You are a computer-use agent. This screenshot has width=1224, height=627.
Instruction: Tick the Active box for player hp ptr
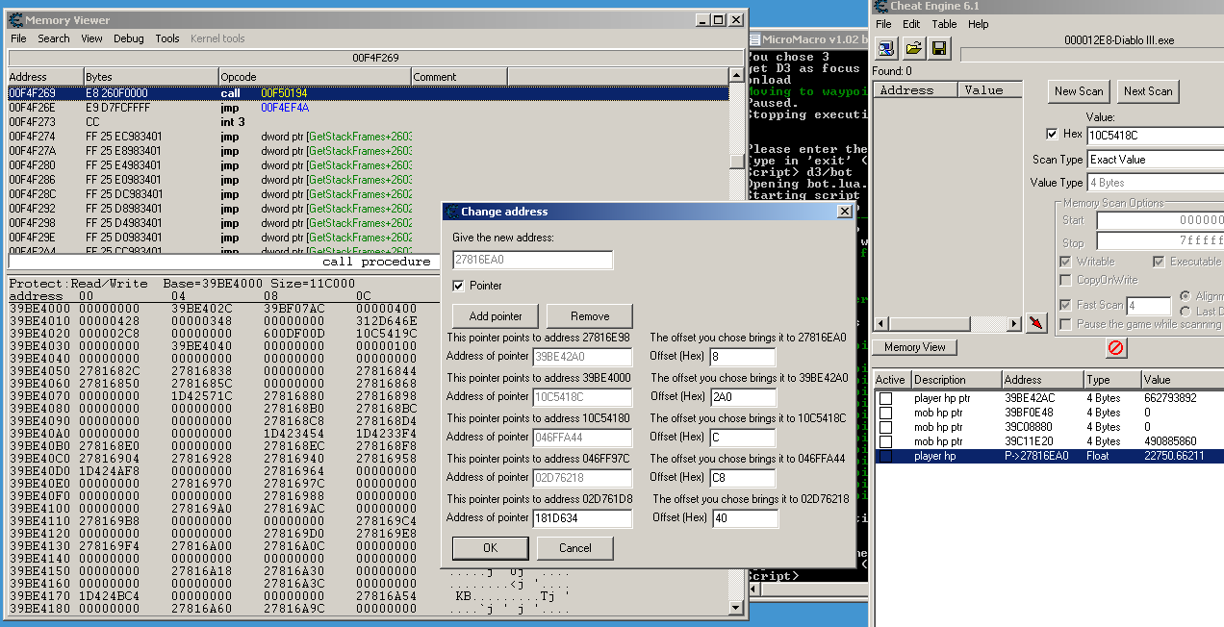(885, 398)
